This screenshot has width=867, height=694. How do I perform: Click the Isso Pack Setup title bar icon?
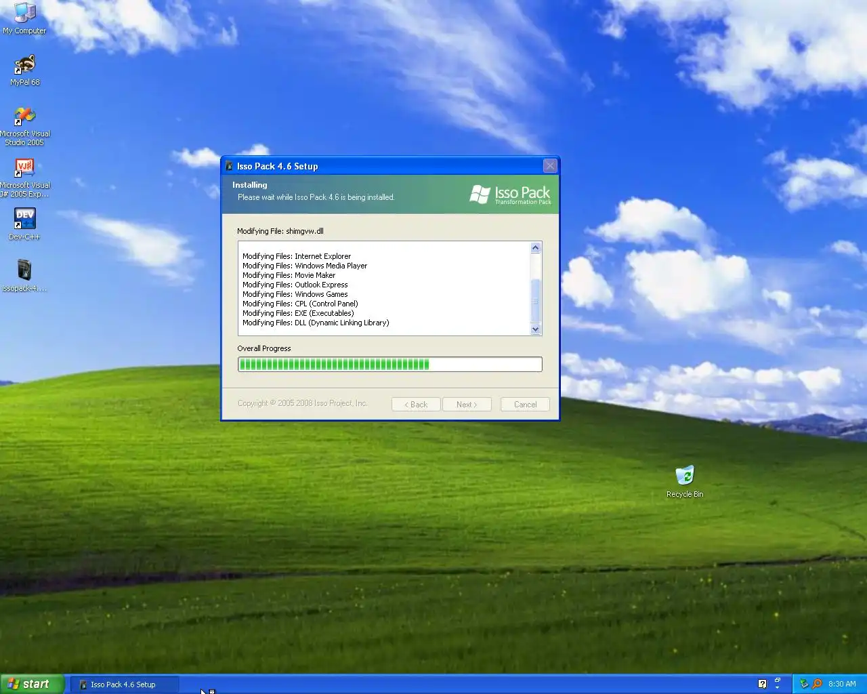(x=230, y=166)
